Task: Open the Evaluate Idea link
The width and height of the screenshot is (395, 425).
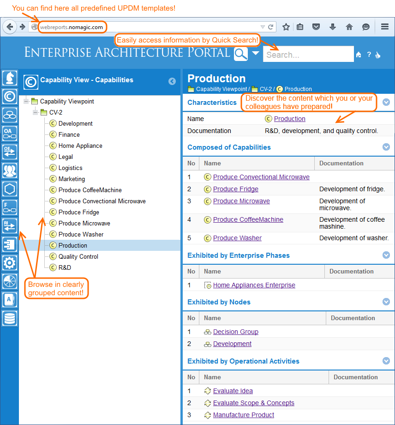Action: [x=233, y=391]
